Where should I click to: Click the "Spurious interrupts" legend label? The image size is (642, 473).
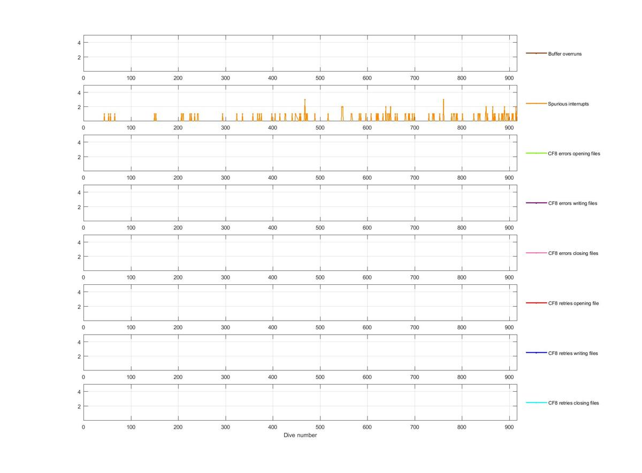click(x=568, y=104)
